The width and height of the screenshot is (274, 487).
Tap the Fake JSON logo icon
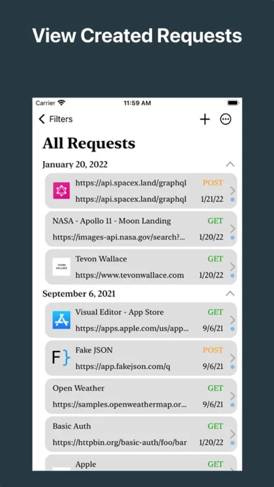tap(61, 358)
